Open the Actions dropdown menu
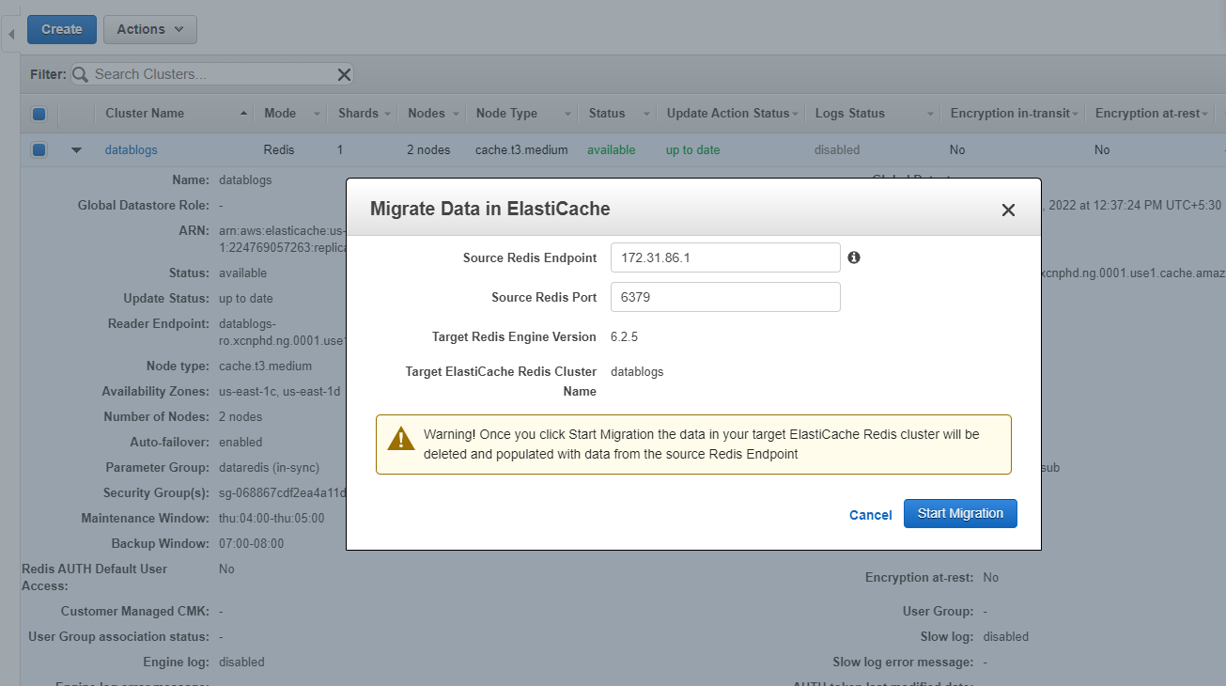 point(150,29)
